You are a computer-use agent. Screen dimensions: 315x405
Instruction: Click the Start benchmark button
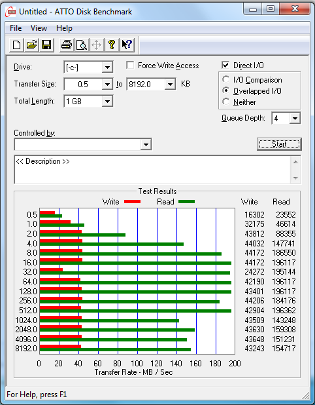click(x=279, y=144)
